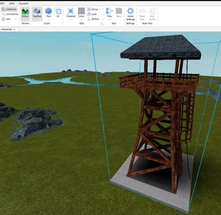Viewport: 221px width, 215px height.
Task: Open Game Settings
Action: (x=130, y=14)
